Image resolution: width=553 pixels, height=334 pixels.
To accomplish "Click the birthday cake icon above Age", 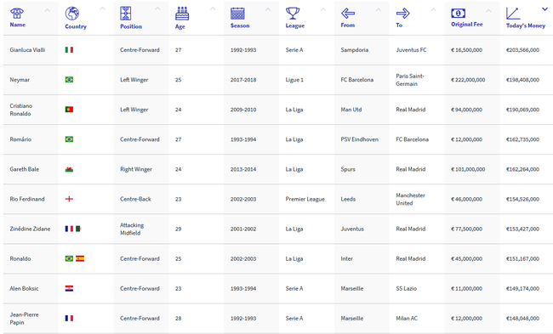I will point(182,14).
